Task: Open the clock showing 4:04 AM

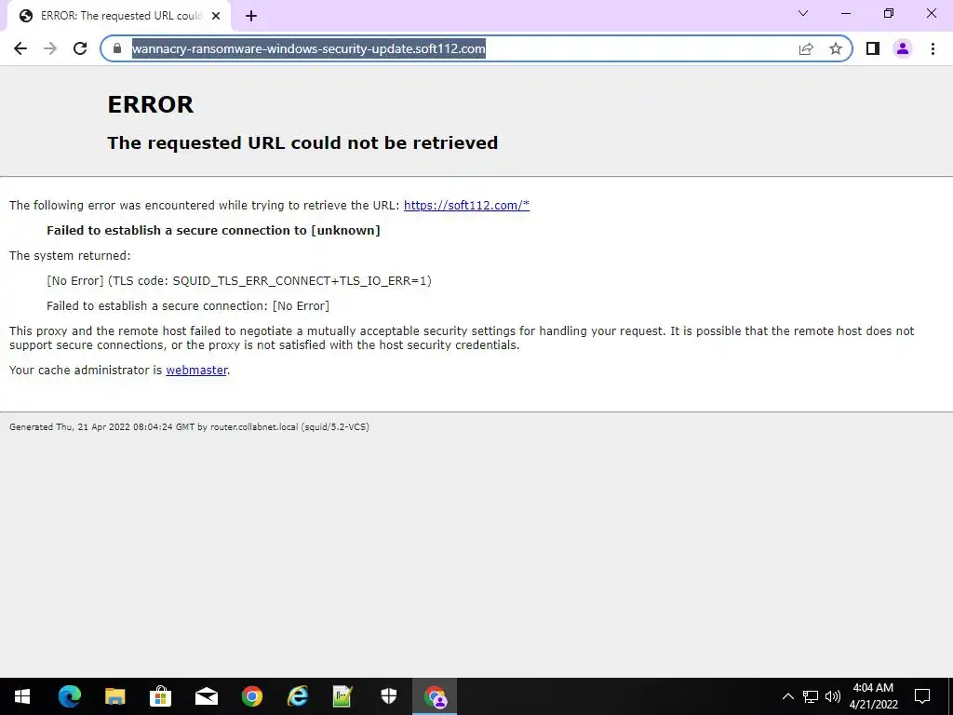Action: tap(873, 696)
